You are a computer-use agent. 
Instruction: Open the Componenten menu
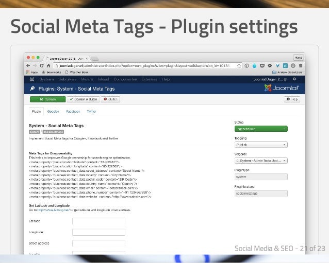(x=125, y=79)
